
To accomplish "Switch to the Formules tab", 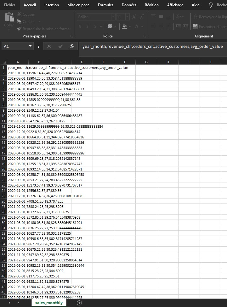I will (x=105, y=5).
